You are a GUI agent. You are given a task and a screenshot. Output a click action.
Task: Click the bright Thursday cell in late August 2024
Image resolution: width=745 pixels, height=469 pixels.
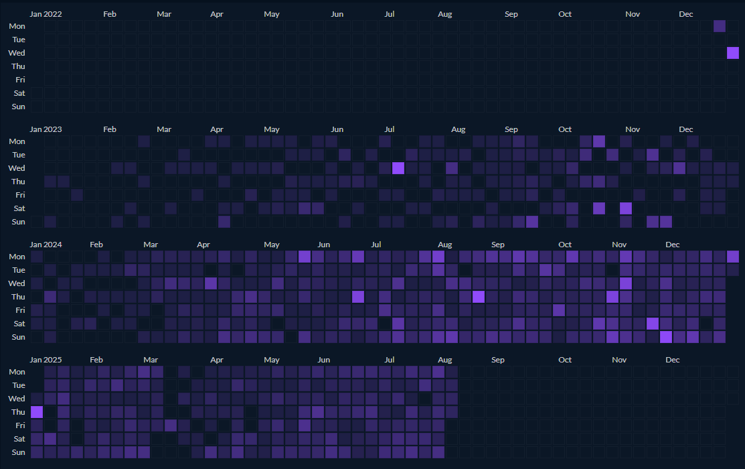[479, 297]
